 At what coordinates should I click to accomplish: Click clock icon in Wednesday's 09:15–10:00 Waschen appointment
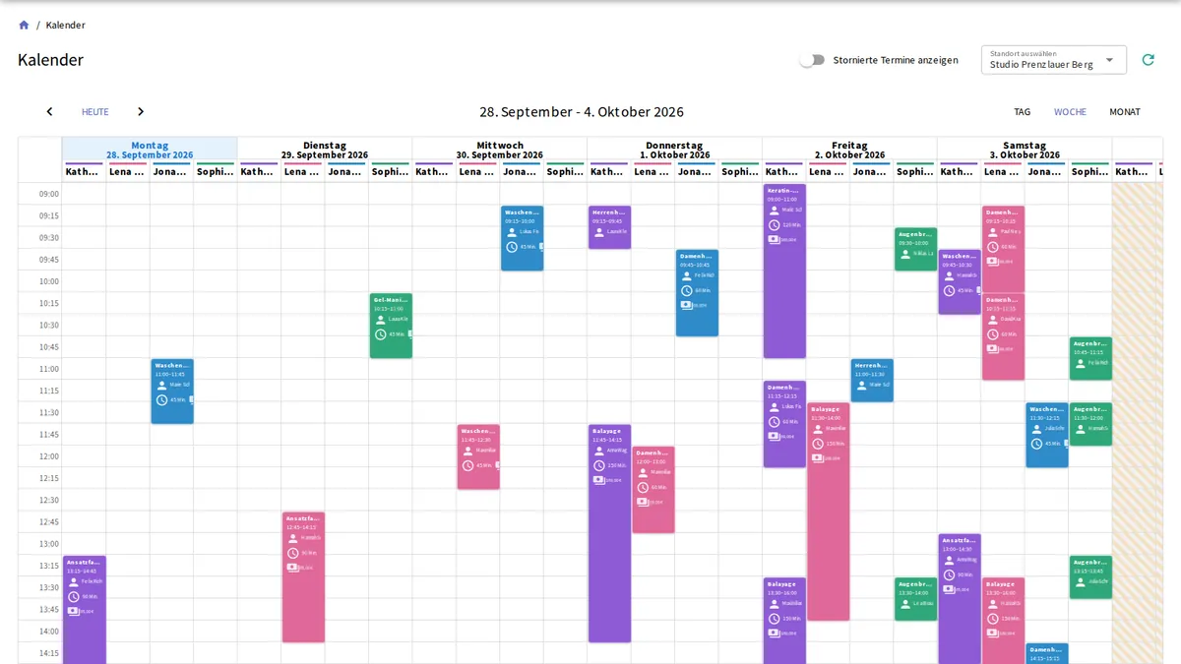click(512, 247)
